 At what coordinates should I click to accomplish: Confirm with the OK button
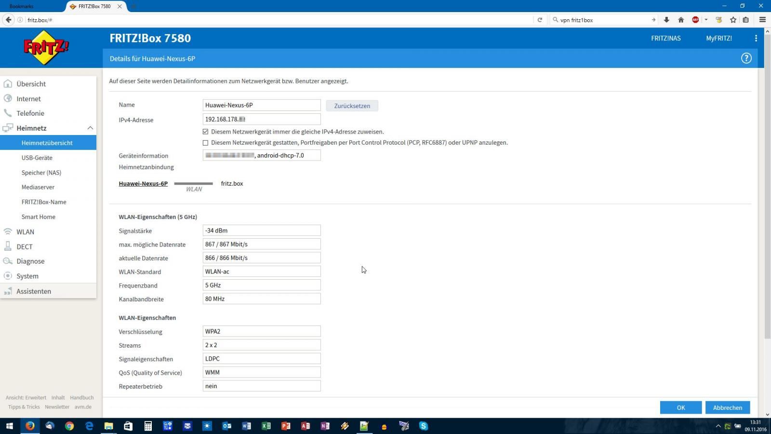click(x=681, y=407)
